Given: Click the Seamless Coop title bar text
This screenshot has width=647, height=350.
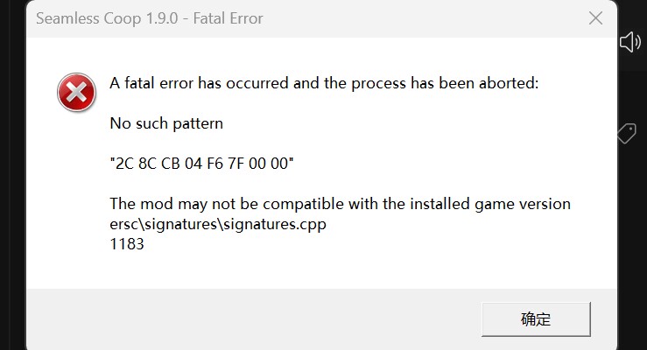Looking at the screenshot, I should [150, 18].
